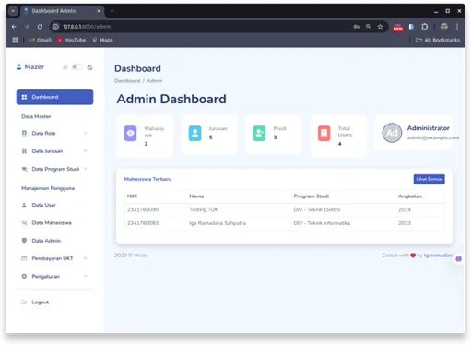Click the purple Mahasiswa stats icon
Screen dimensions: 471x345
point(130,133)
